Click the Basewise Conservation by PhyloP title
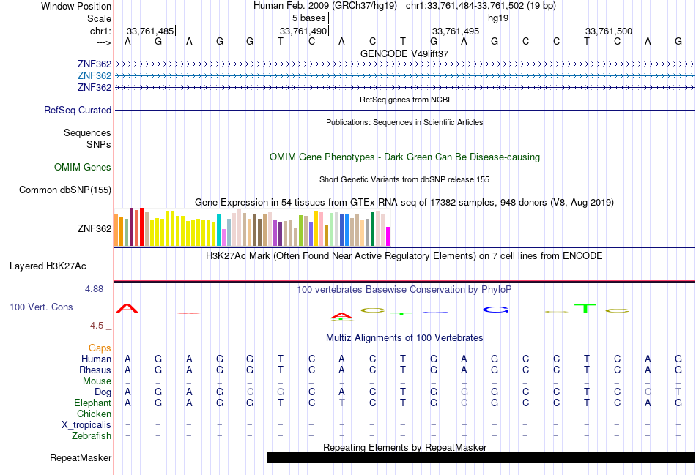696x475 pixels. click(404, 290)
